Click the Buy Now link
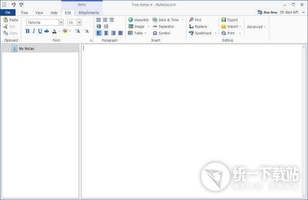308x200 pixels. 271,12
